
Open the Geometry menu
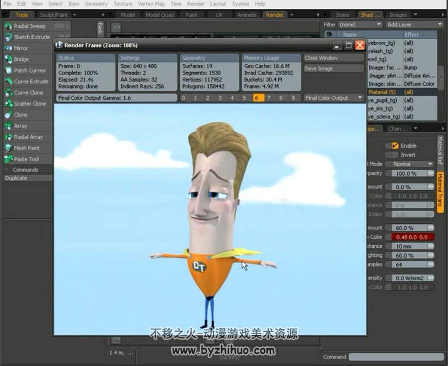96,4
